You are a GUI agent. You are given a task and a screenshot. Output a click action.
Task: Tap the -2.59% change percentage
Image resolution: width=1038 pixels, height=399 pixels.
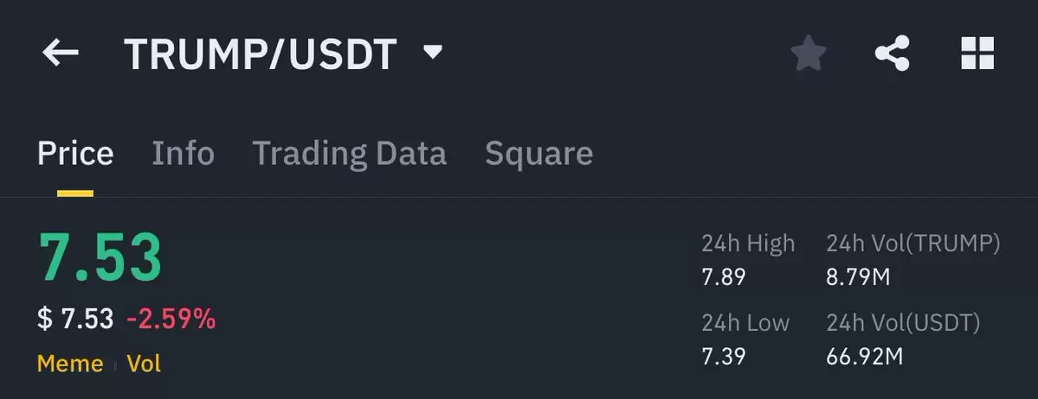click(x=171, y=319)
